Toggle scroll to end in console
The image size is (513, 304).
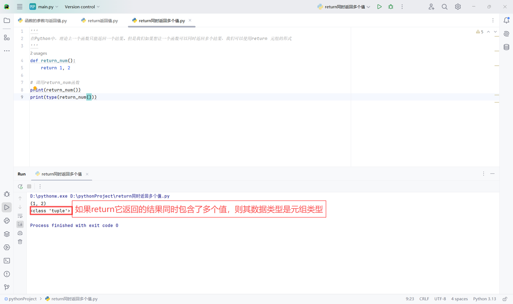tap(20, 224)
